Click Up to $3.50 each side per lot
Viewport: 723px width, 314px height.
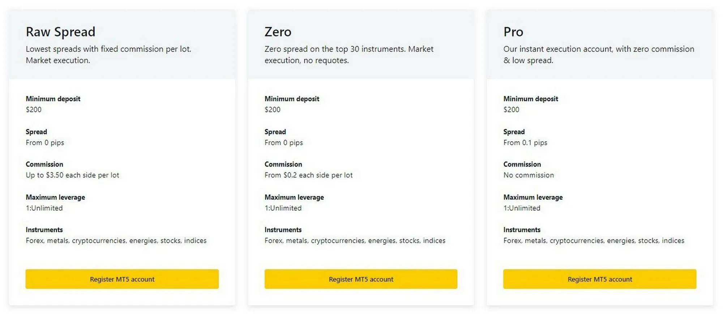(73, 175)
